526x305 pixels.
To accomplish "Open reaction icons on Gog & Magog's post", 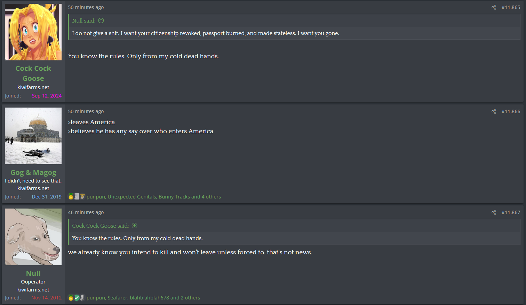I will pos(77,197).
